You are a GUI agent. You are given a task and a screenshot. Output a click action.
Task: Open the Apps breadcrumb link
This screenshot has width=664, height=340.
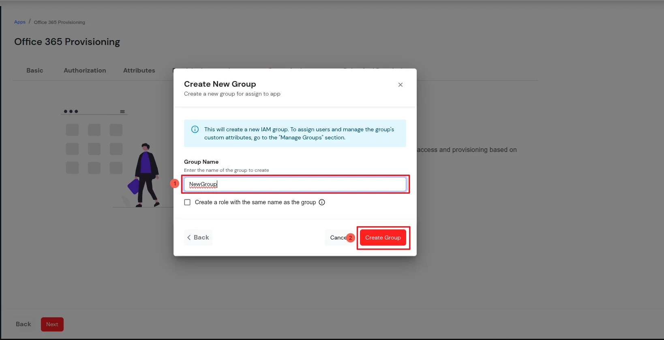tap(20, 22)
